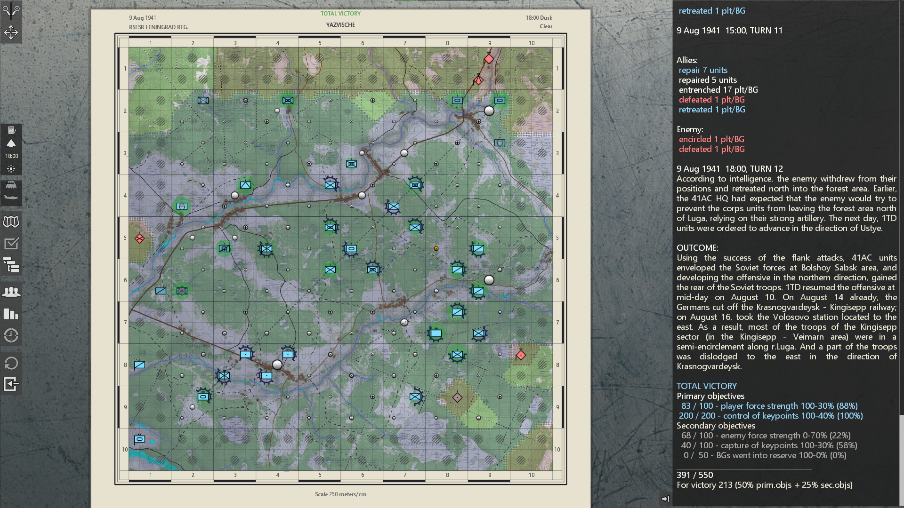Open the personnel group icon
The width and height of the screenshot is (904, 508).
11,292
